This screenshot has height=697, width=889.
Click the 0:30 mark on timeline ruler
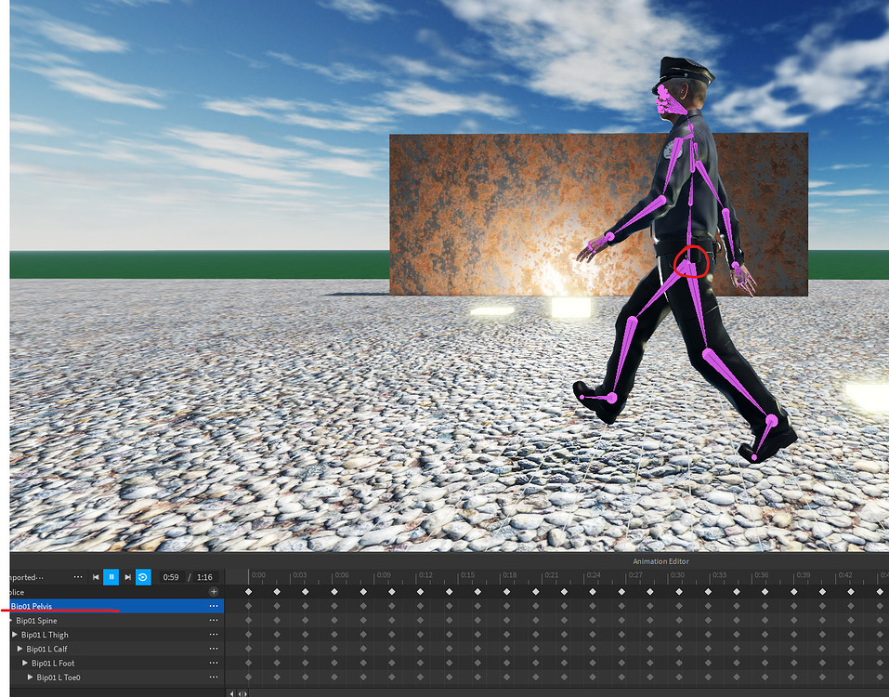pyautogui.click(x=677, y=575)
